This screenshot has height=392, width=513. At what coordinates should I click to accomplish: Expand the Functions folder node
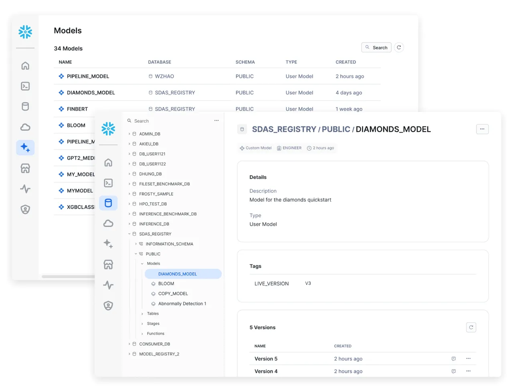coord(142,334)
